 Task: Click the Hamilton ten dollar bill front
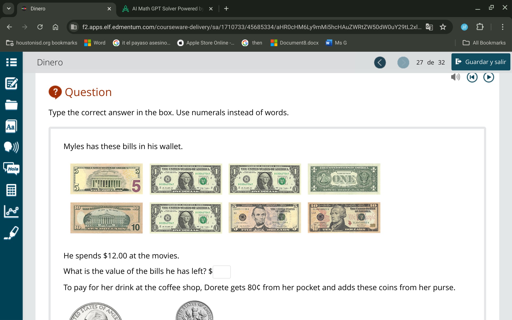pyautogui.click(x=344, y=218)
